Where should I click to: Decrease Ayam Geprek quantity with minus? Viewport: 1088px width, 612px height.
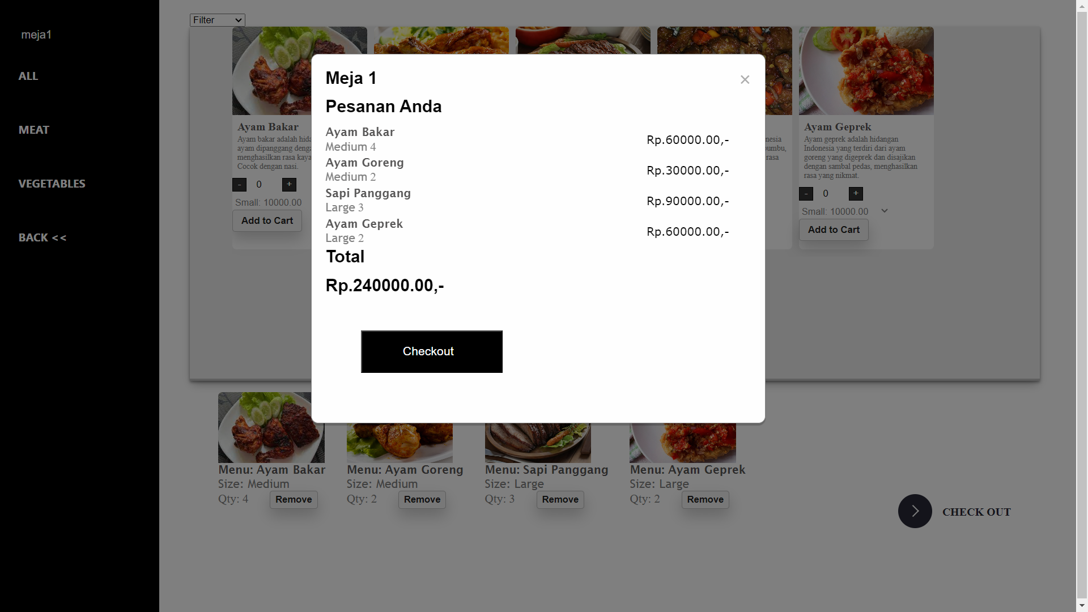click(806, 194)
